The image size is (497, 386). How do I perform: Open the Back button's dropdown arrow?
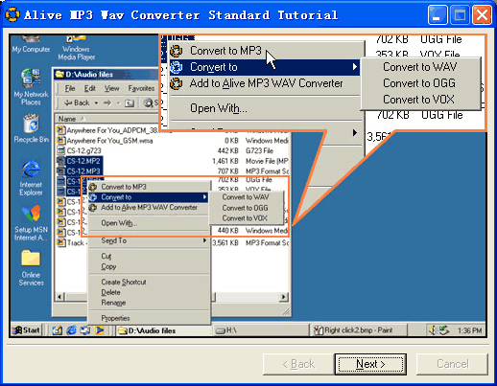pos(96,103)
